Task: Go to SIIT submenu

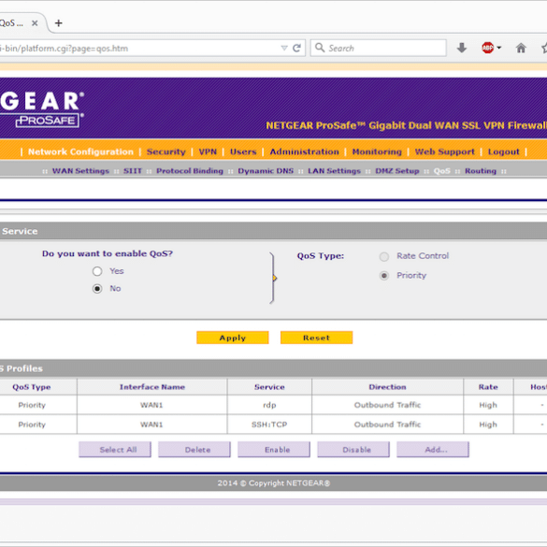Action: tap(133, 171)
